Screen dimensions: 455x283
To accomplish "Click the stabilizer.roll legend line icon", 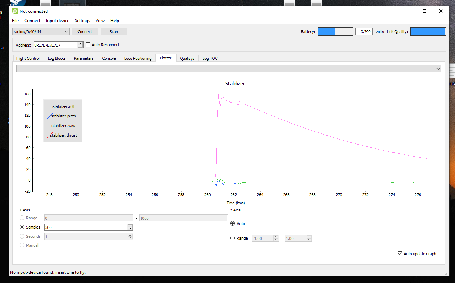I will [49, 106].
